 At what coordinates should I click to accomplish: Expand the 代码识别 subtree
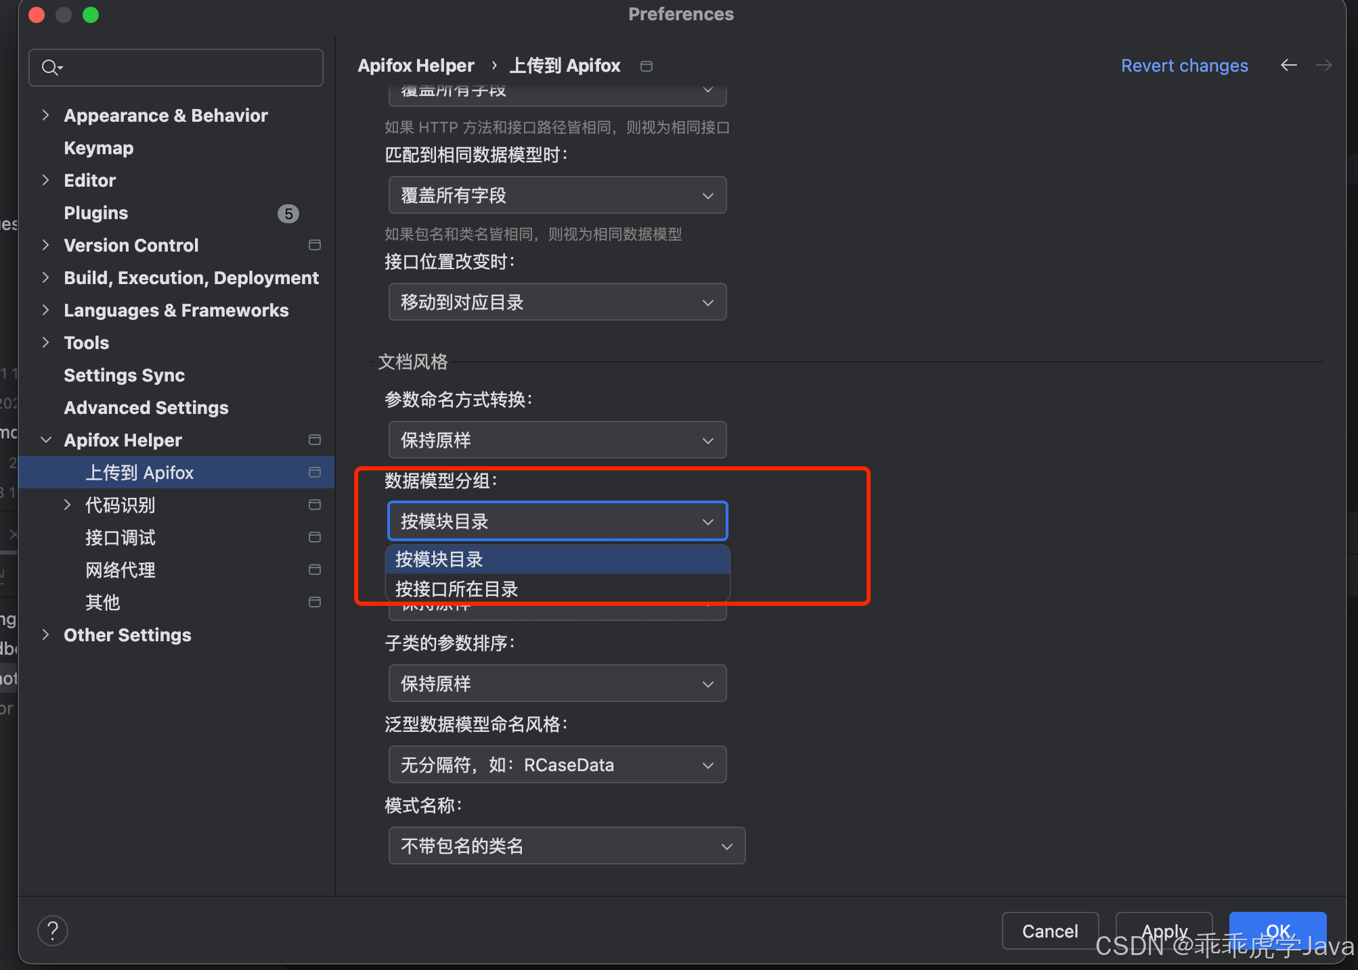[67, 505]
